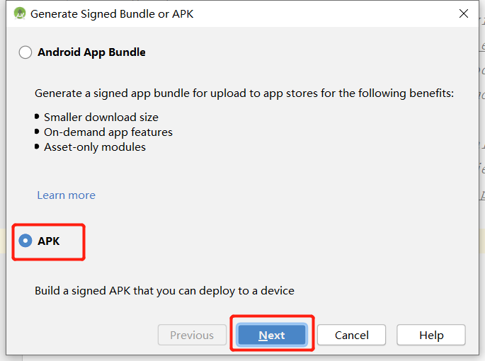The image size is (485, 361).
Task: Click the 'Android App Bundle' label text
Action: [91, 52]
